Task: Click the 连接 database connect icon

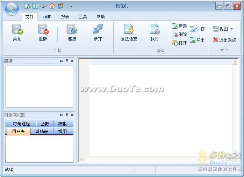Action: [x=72, y=32]
